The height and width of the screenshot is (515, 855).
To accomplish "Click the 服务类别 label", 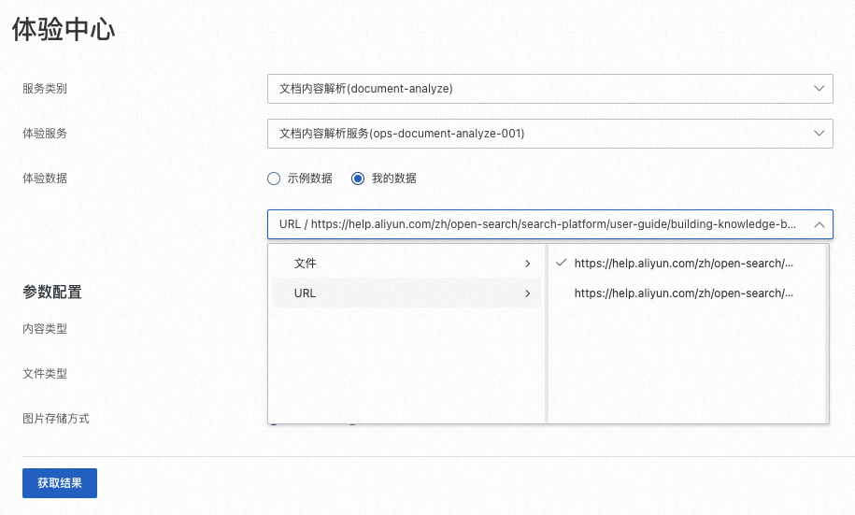I will click(45, 89).
